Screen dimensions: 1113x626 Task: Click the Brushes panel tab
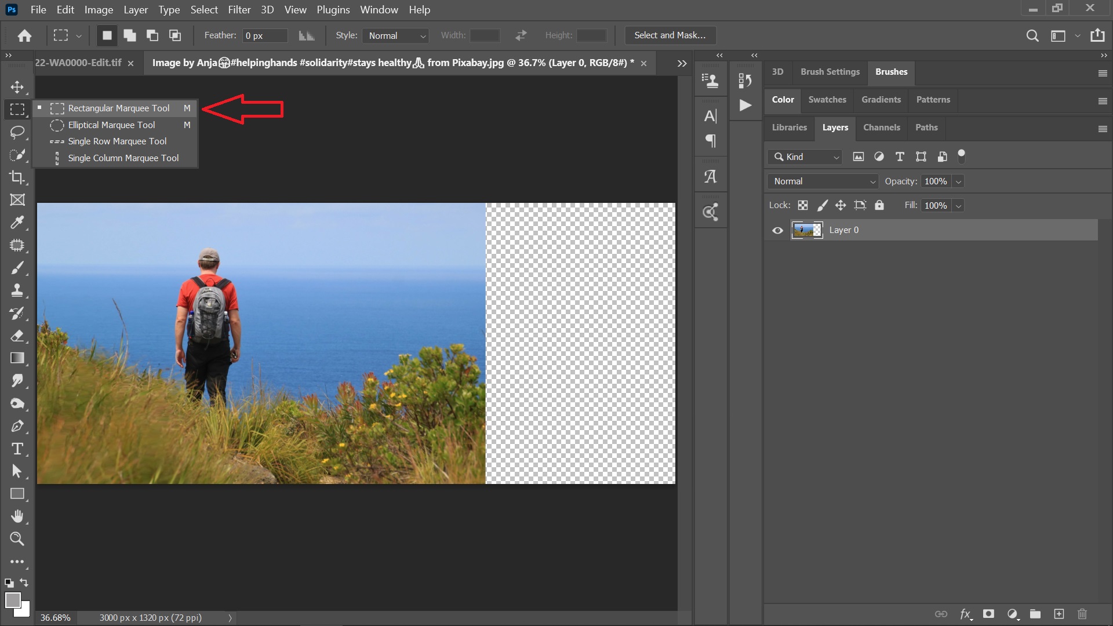(890, 71)
